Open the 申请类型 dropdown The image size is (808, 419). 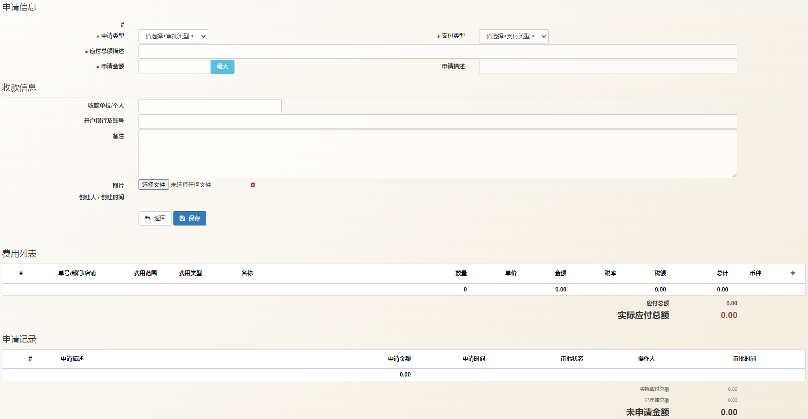coord(173,36)
